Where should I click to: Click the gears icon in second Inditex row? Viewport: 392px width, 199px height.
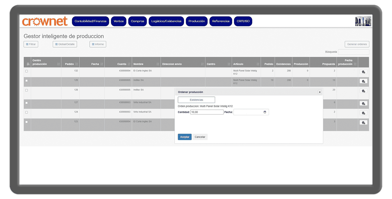(363, 91)
